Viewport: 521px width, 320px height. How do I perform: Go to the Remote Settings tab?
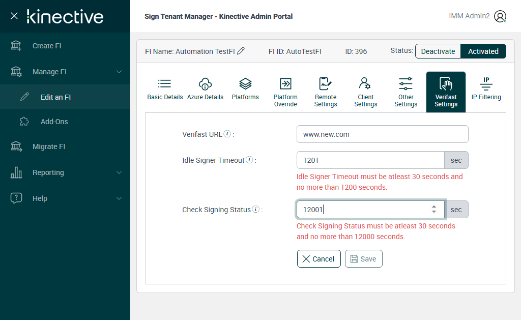[326, 92]
